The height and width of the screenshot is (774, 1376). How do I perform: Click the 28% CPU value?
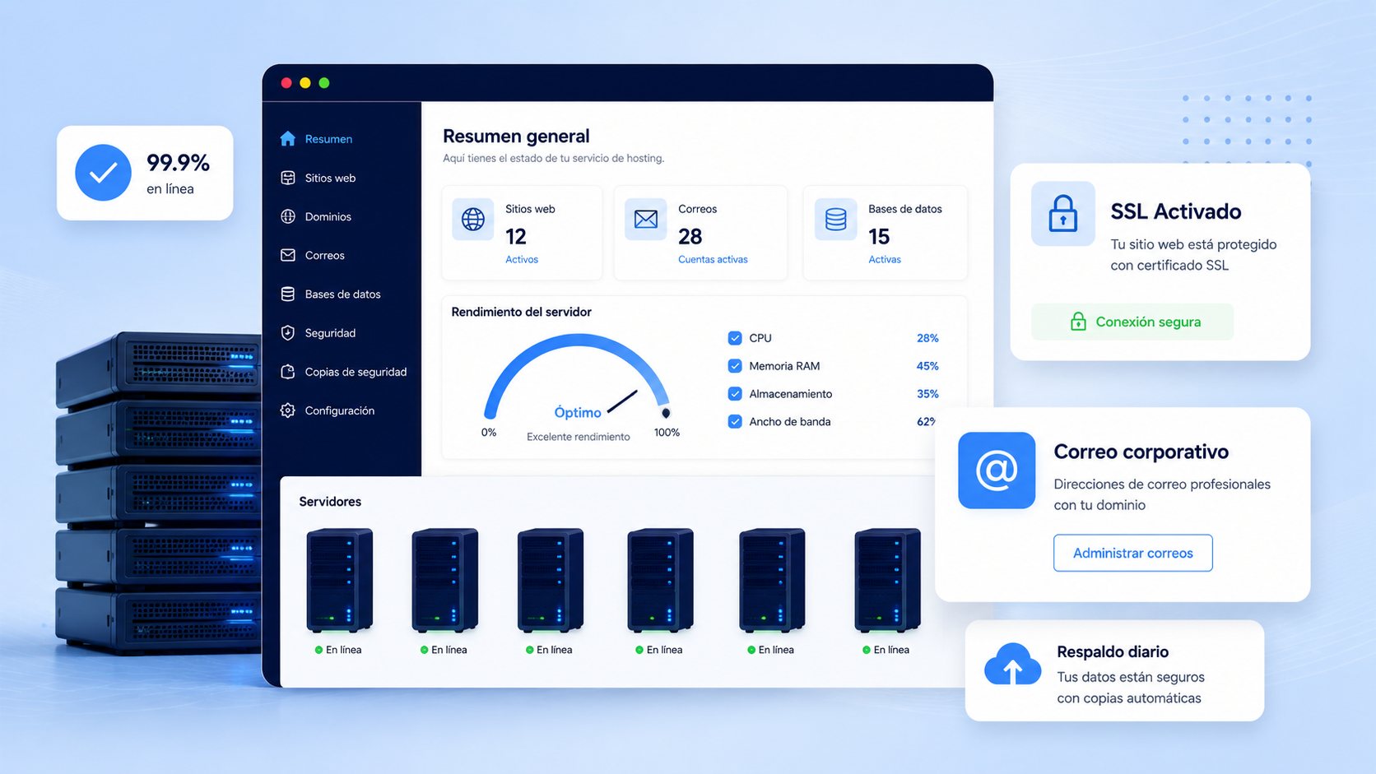click(927, 338)
